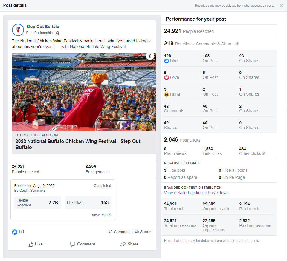Click the info icon on post image
The height and width of the screenshot is (261, 287).
pyautogui.click(x=150, y=56)
